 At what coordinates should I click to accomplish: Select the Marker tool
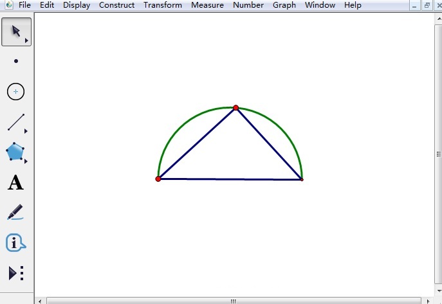pos(15,212)
